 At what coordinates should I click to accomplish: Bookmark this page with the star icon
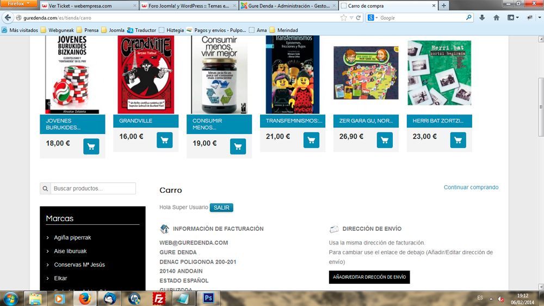tap(343, 18)
